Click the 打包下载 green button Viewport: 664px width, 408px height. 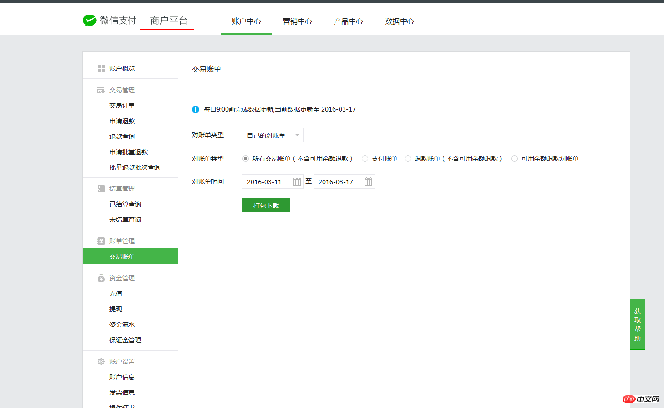pyautogui.click(x=266, y=205)
